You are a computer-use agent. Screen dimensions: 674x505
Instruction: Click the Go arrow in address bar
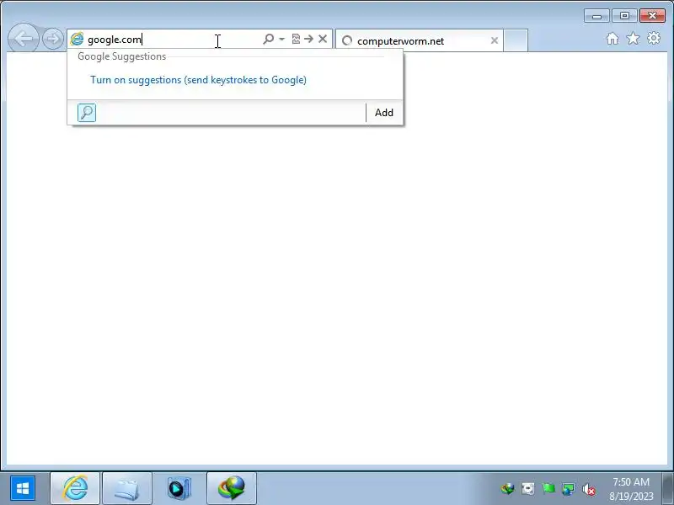308,39
